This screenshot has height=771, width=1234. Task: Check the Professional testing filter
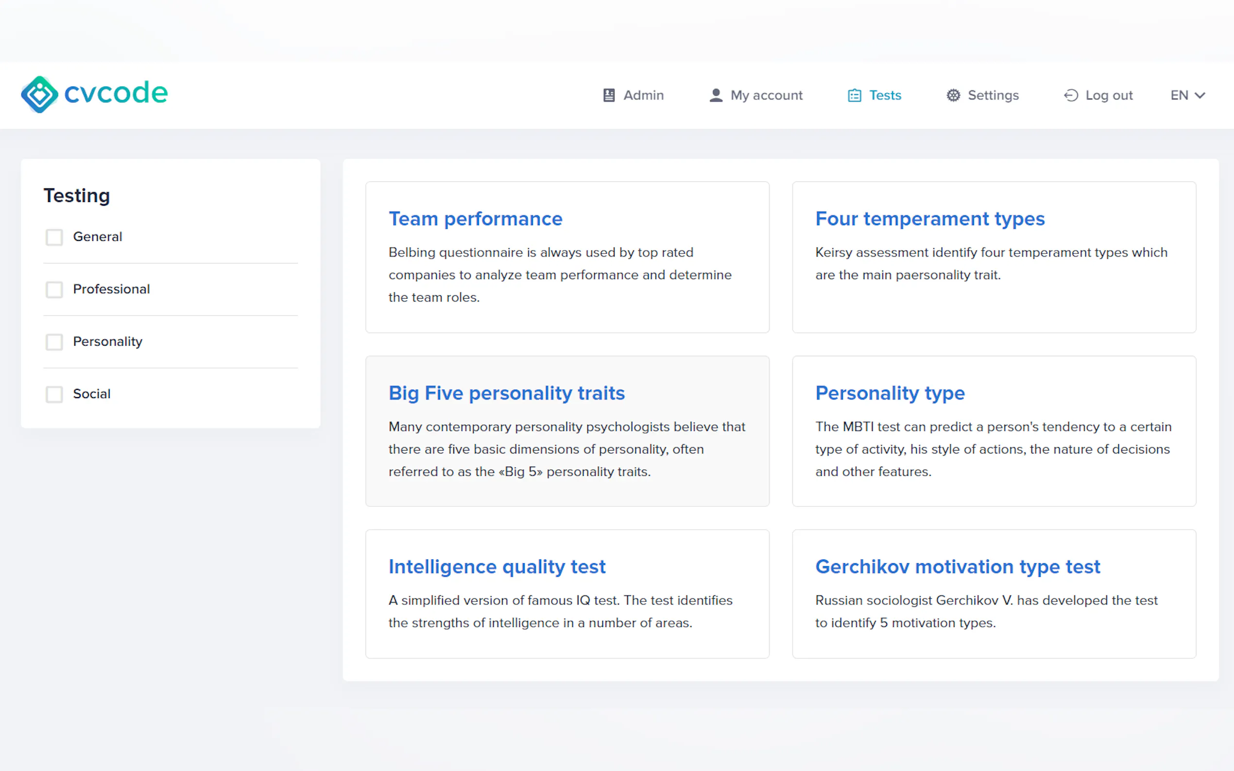pyautogui.click(x=54, y=290)
